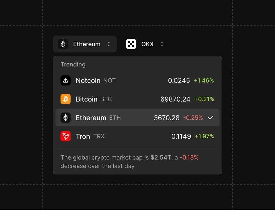Click the red Tron logo icon

tap(66, 136)
